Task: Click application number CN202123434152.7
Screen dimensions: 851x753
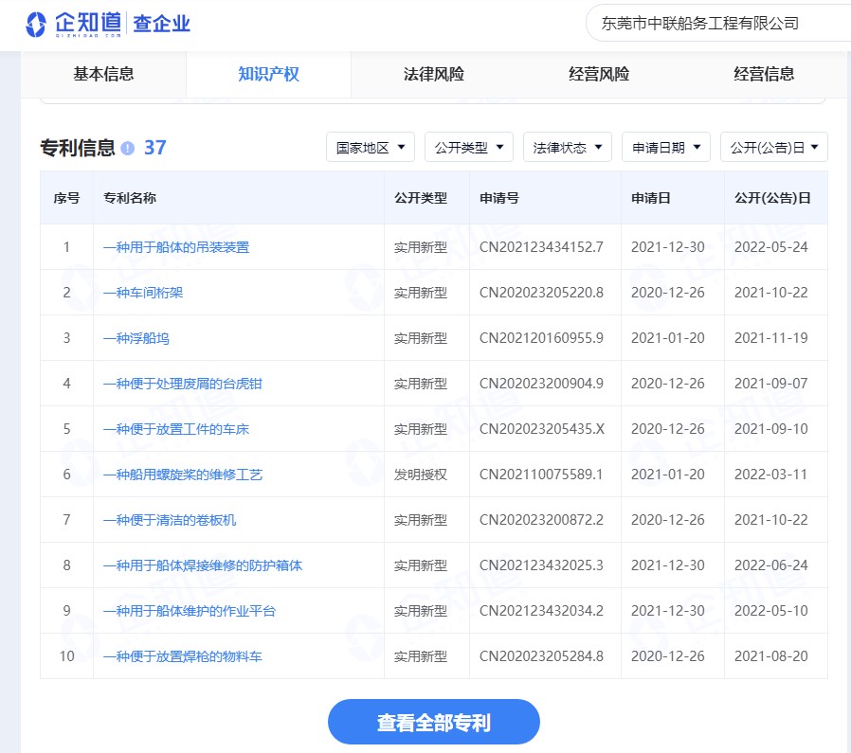Action: 542,247
